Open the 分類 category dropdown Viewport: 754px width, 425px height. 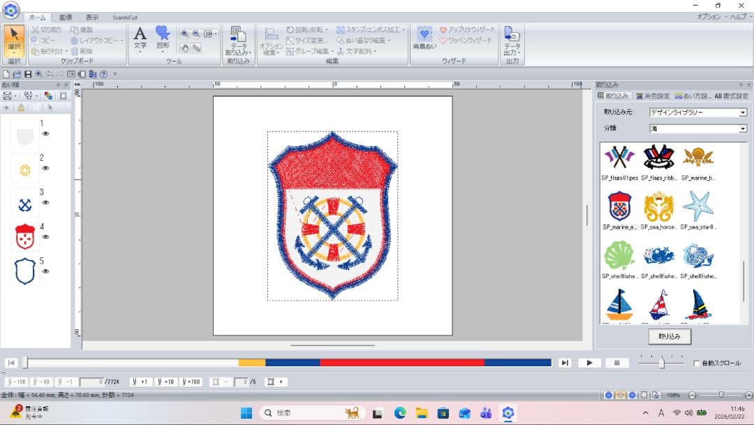tap(743, 129)
